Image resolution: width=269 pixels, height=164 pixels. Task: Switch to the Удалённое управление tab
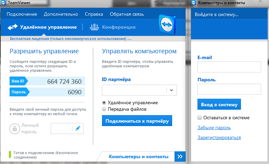click(42, 27)
